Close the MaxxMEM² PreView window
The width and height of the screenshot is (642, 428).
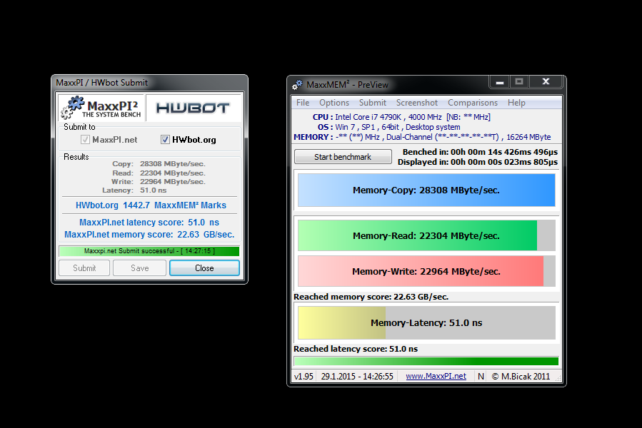pyautogui.click(x=546, y=82)
